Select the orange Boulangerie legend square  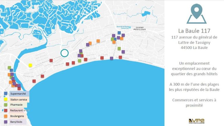6,116
